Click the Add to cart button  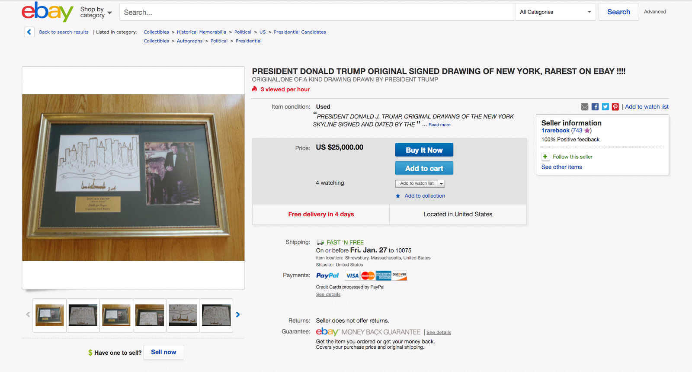pos(424,168)
